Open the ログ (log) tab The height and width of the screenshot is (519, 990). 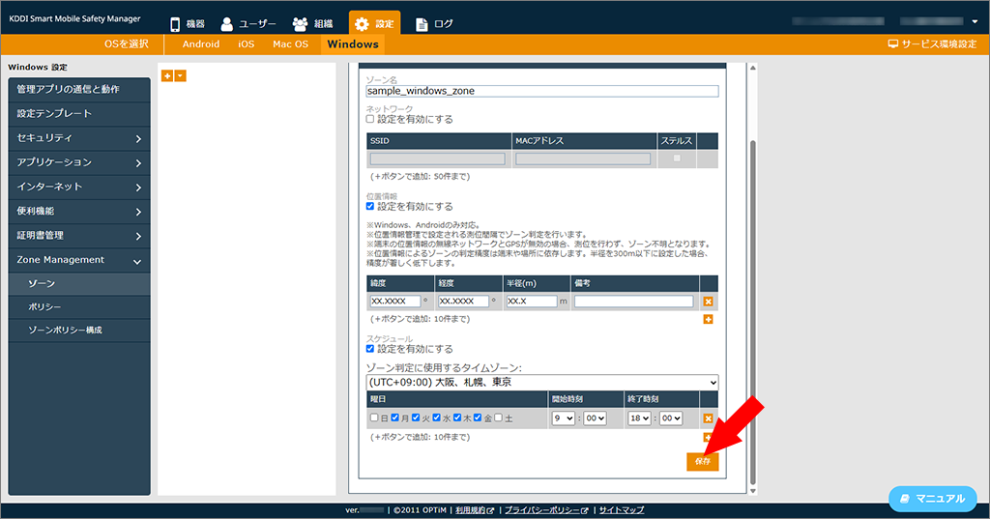434,24
